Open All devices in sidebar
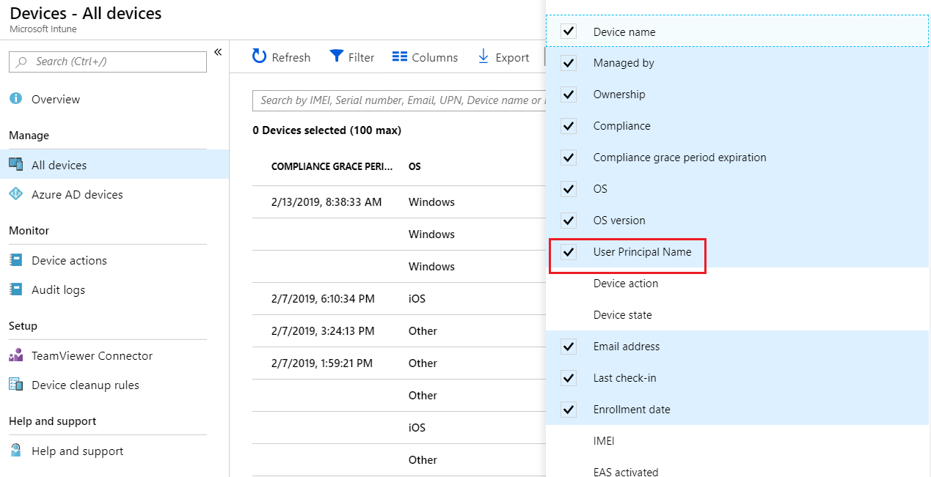The width and height of the screenshot is (931, 477). [x=59, y=165]
